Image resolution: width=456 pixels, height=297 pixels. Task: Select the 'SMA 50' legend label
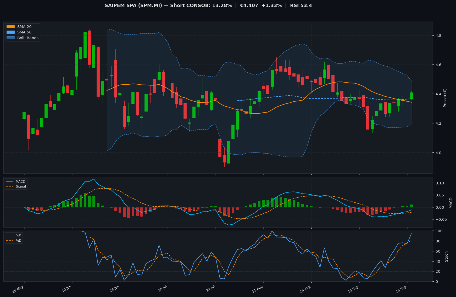click(24, 32)
